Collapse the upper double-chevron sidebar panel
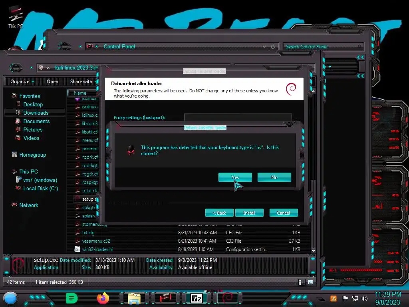 [x=361, y=57]
